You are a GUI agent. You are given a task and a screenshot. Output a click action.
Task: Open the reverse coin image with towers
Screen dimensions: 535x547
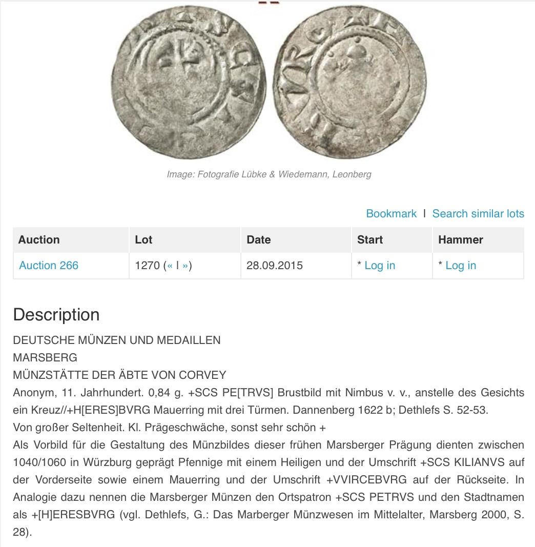pos(350,82)
